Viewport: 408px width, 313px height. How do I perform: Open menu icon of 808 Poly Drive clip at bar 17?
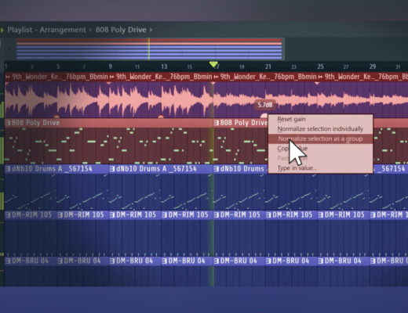[x=217, y=123]
